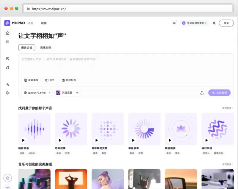This screenshot has width=238, height=189.
Task: Click the text input area to enter text
Action: click(119, 64)
